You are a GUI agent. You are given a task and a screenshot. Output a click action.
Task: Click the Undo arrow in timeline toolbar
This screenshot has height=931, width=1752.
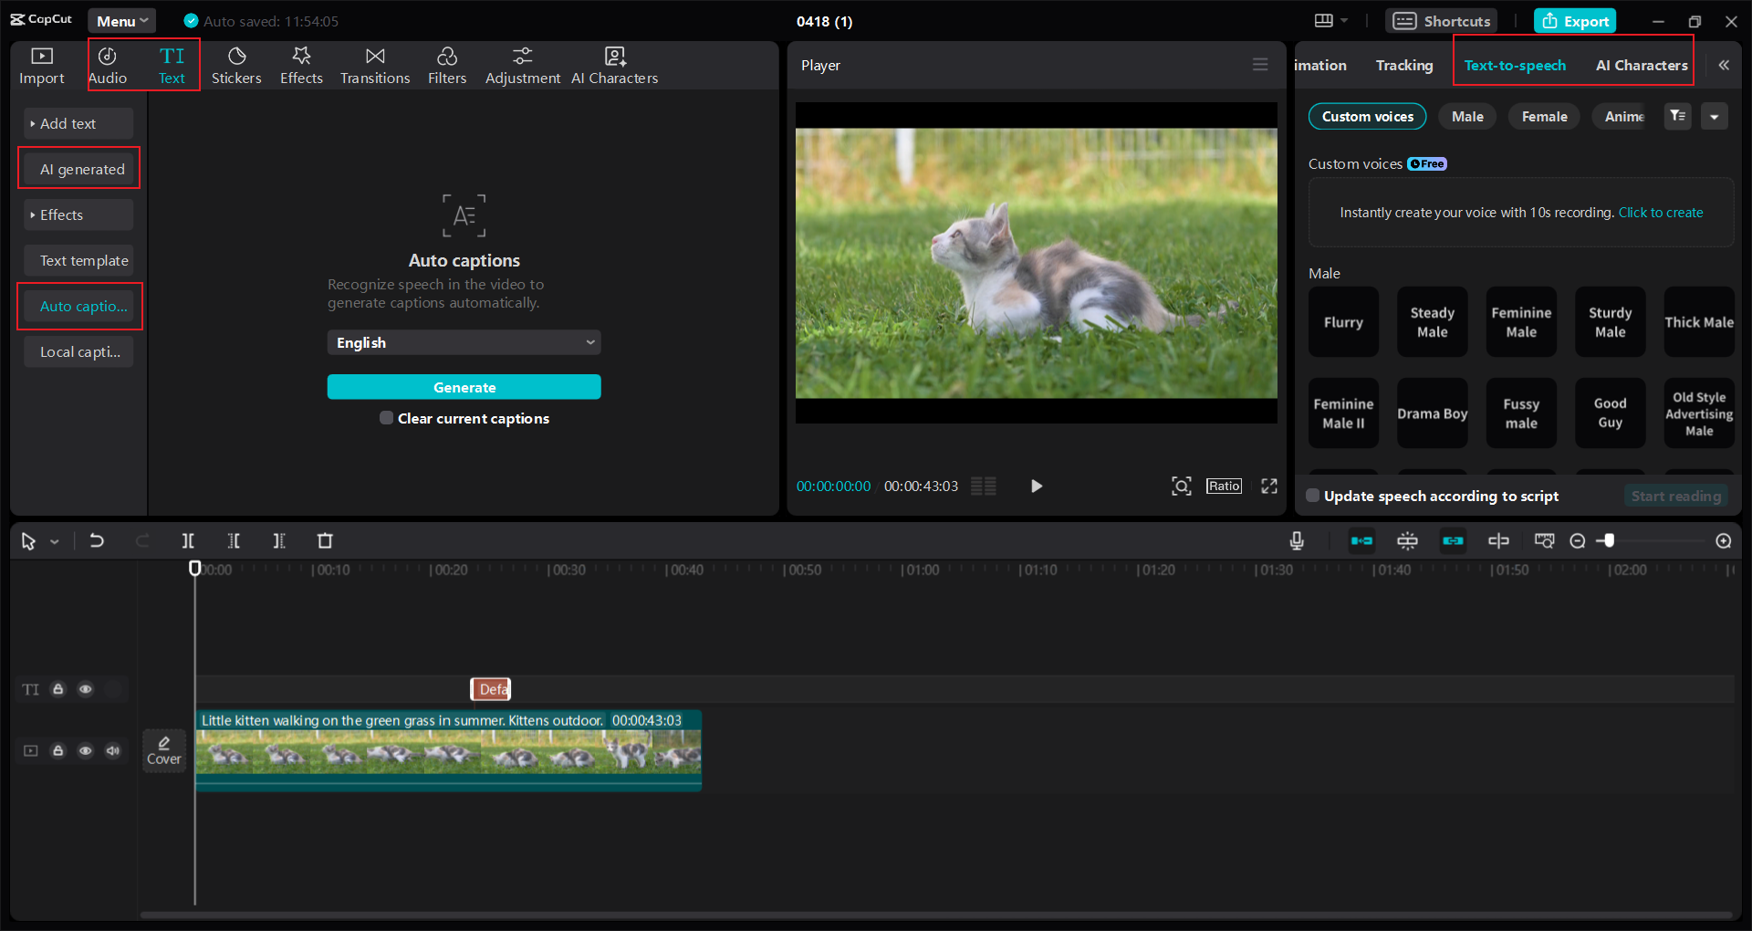pyautogui.click(x=96, y=540)
